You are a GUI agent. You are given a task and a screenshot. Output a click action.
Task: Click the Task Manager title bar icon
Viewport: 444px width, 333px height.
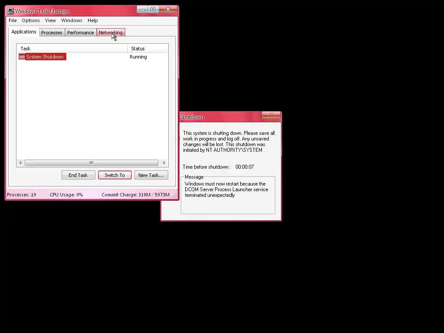coord(10,11)
